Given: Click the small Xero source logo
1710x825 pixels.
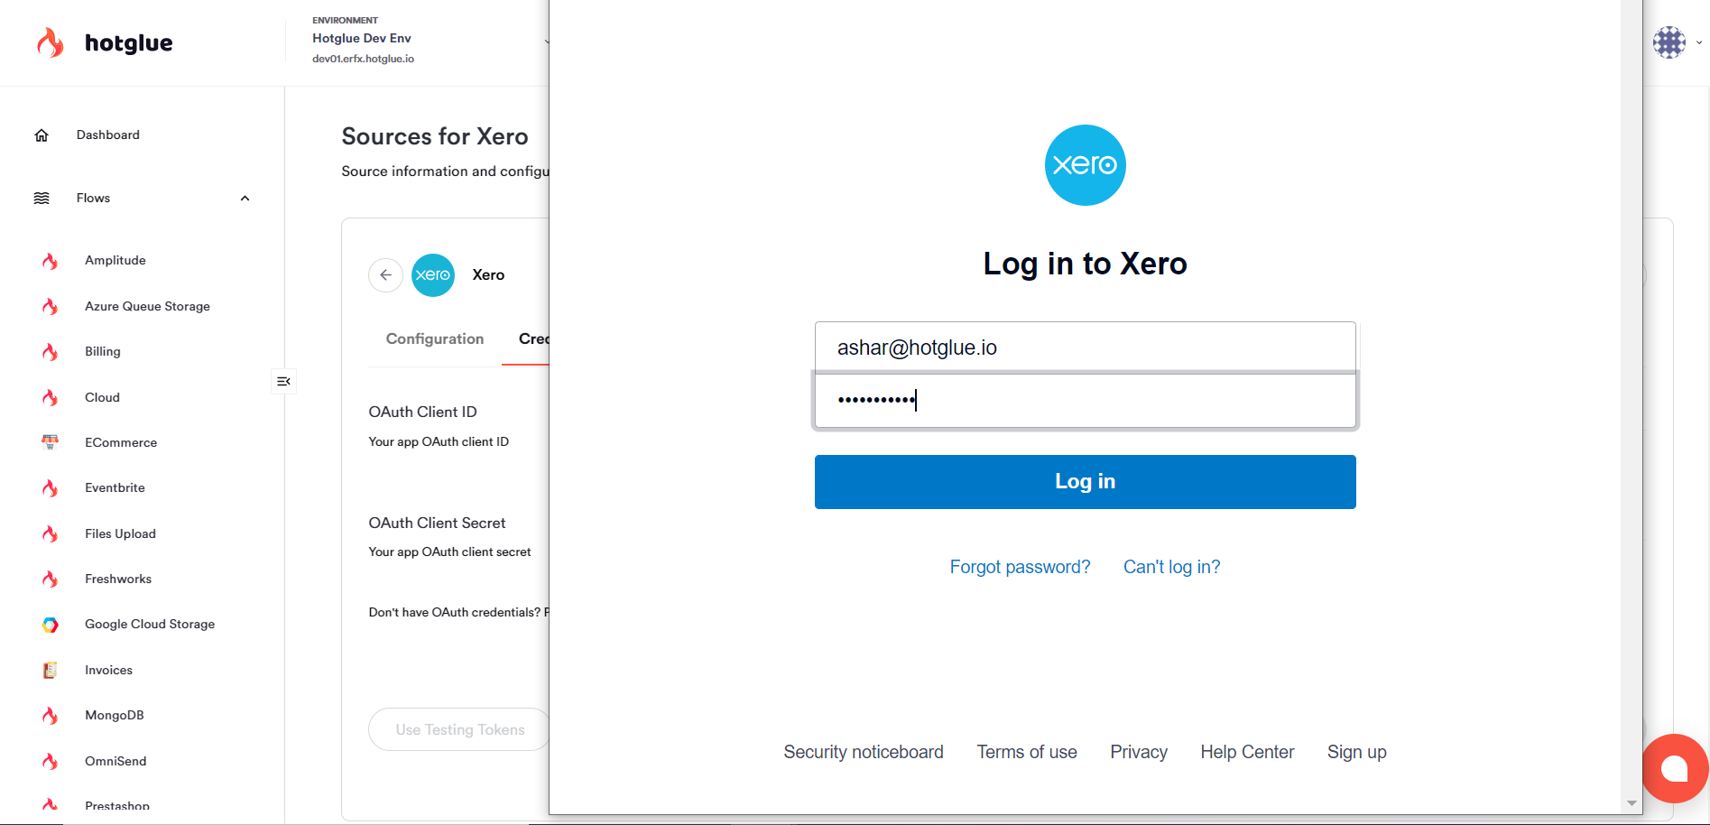Looking at the screenshot, I should 433,275.
